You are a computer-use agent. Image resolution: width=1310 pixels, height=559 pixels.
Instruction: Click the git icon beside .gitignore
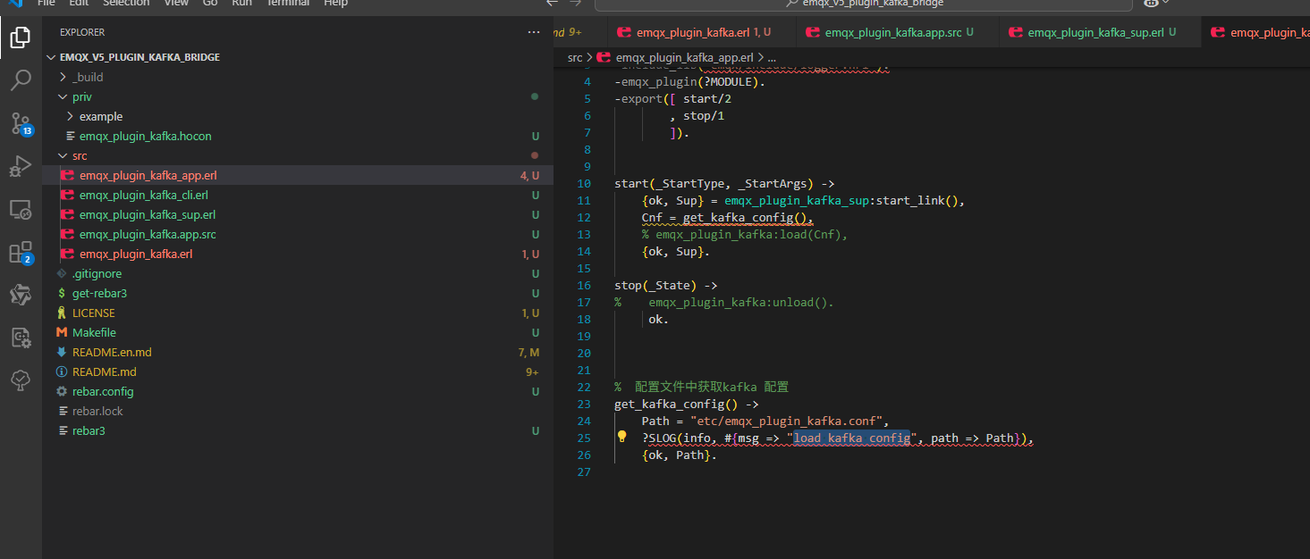[x=61, y=273]
